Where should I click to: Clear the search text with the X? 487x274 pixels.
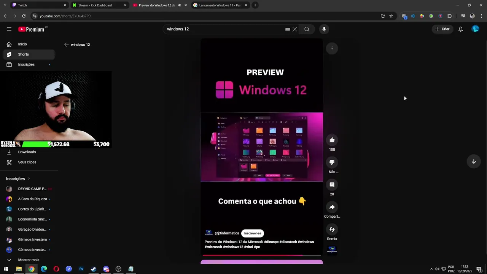[294, 29]
